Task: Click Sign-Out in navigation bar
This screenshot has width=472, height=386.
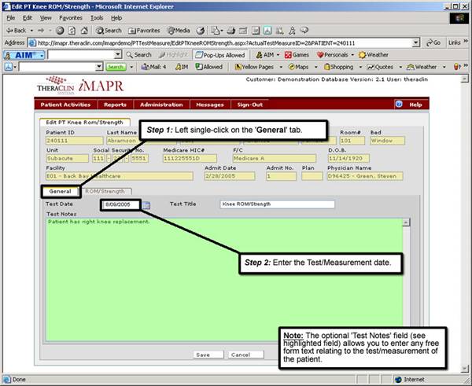Action: 250,105
